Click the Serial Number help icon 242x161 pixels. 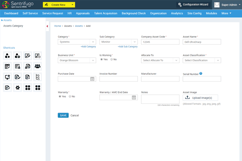point(201,74)
